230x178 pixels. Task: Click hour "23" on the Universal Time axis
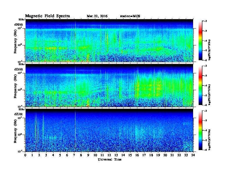click(186, 155)
